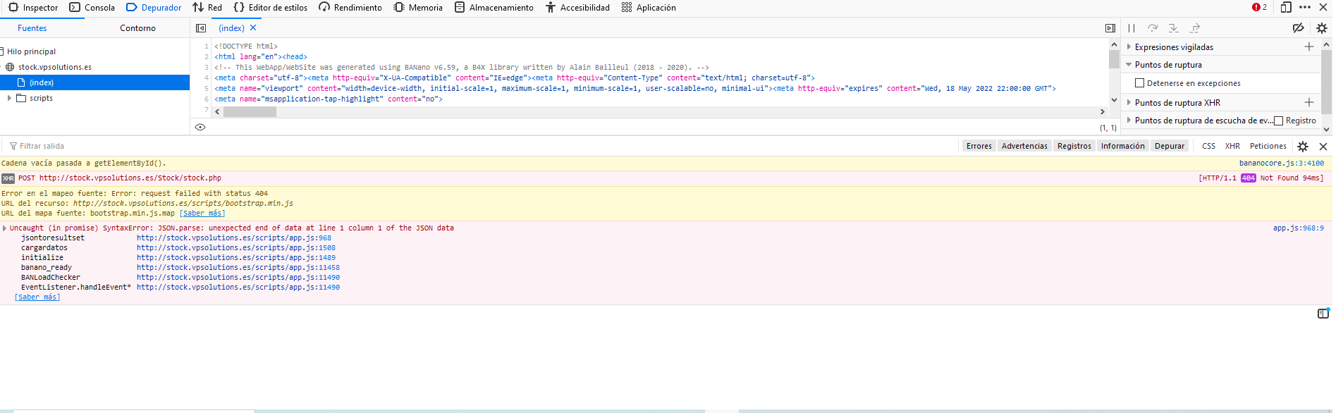Toggle the Peticiones console filter

pos(1268,146)
